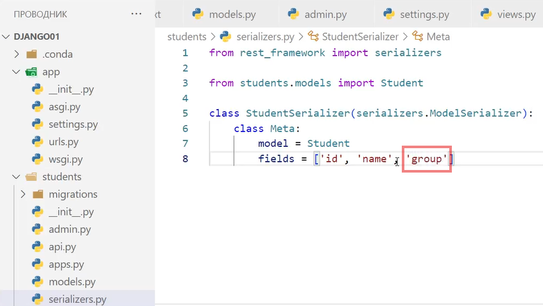Collapse the students folder

tap(17, 176)
